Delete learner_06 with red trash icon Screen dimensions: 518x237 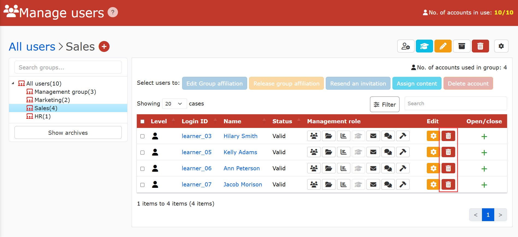pos(448,168)
